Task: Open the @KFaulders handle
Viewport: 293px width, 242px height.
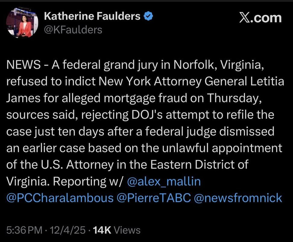Action: [x=73, y=30]
